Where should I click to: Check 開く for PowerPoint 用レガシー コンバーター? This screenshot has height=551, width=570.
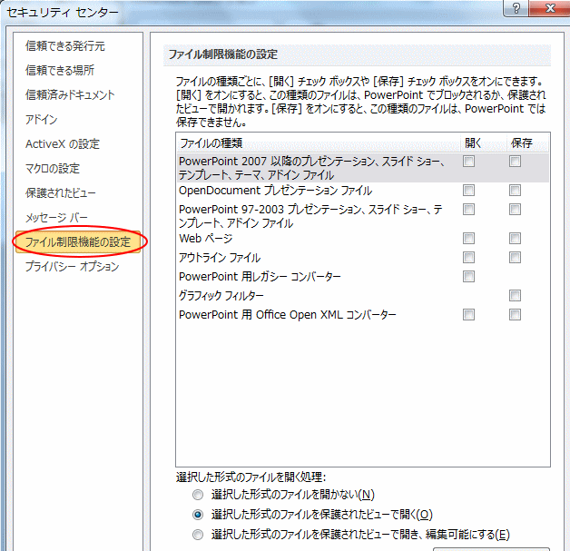click(468, 277)
